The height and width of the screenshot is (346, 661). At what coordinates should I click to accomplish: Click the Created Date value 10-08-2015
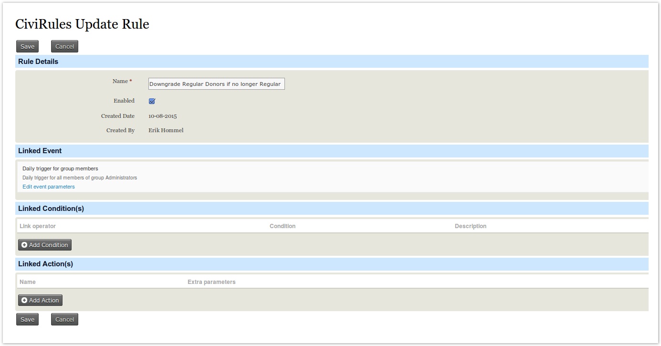click(162, 116)
